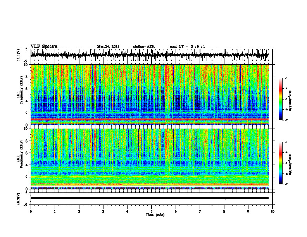Image resolution: width=307 pixels, height=237 pixels.
Task: Click the '1' tick on the time axis
Action: click(x=55, y=211)
